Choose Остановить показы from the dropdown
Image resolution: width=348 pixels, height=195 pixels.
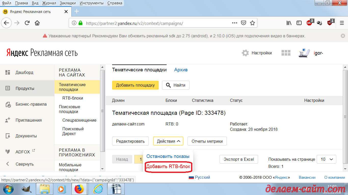168,156
